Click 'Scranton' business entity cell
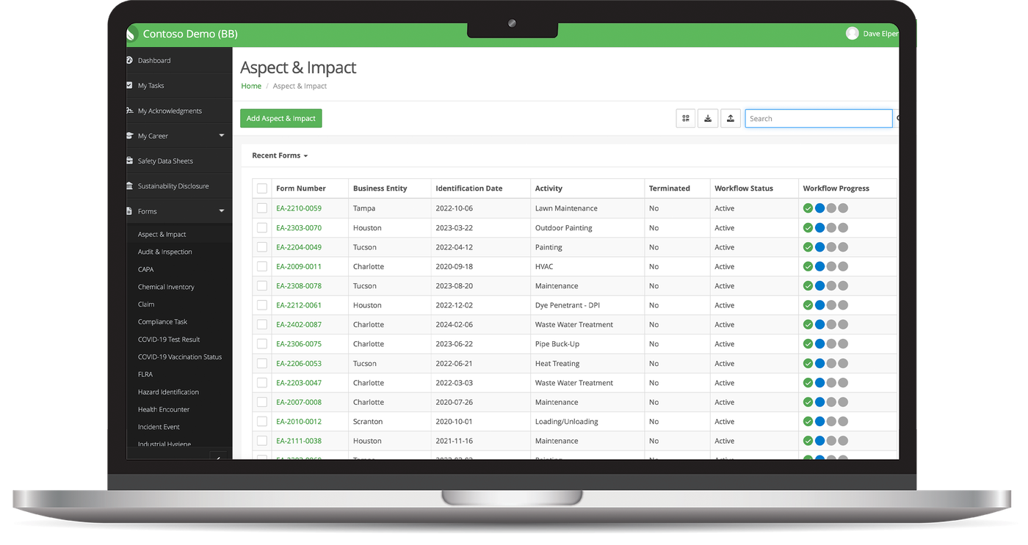Viewport: 1028px width, 545px height. (x=368, y=422)
